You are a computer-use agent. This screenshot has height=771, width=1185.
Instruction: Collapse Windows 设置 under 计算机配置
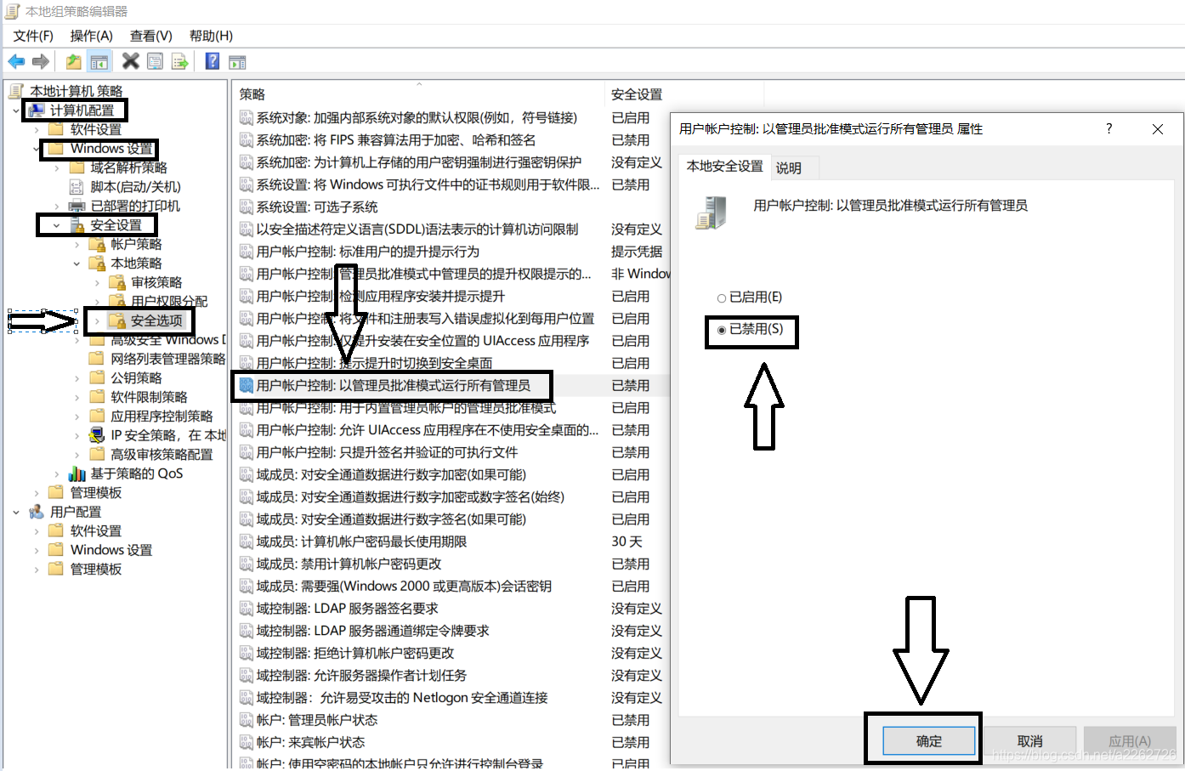[x=37, y=149]
